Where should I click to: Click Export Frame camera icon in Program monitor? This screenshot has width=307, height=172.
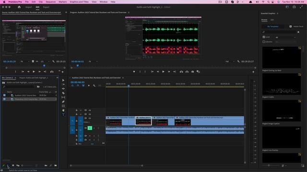pos(193,72)
